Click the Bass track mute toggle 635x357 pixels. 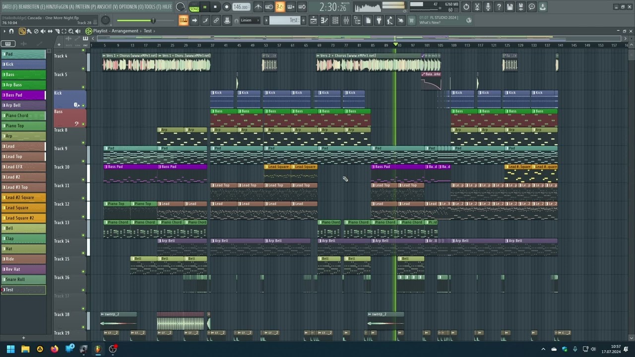pyautogui.click(x=83, y=124)
